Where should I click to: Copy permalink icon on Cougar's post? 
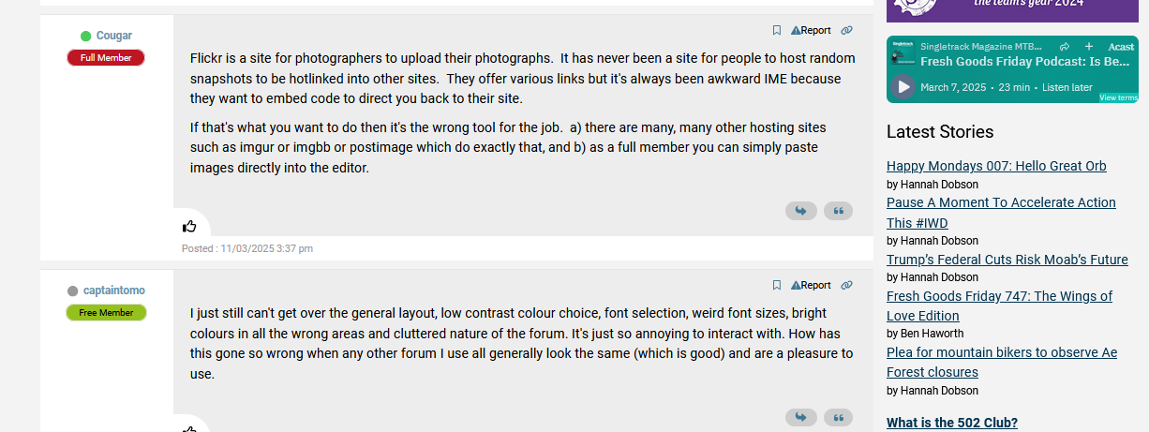846,30
